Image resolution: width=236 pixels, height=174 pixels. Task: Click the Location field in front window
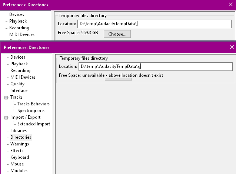click(156, 66)
